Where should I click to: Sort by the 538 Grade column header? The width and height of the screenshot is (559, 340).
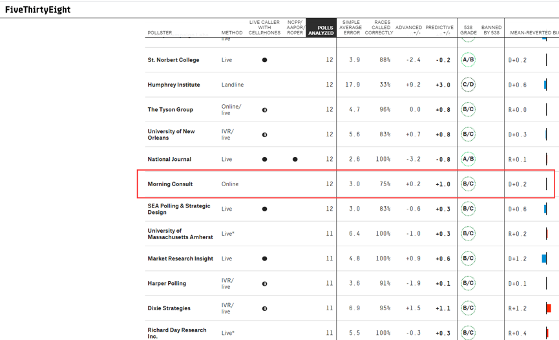click(x=468, y=30)
